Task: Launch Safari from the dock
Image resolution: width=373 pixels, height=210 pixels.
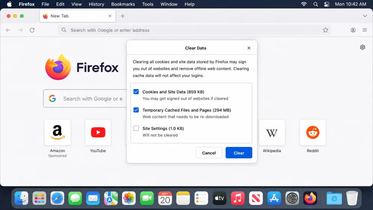Action: (57, 198)
